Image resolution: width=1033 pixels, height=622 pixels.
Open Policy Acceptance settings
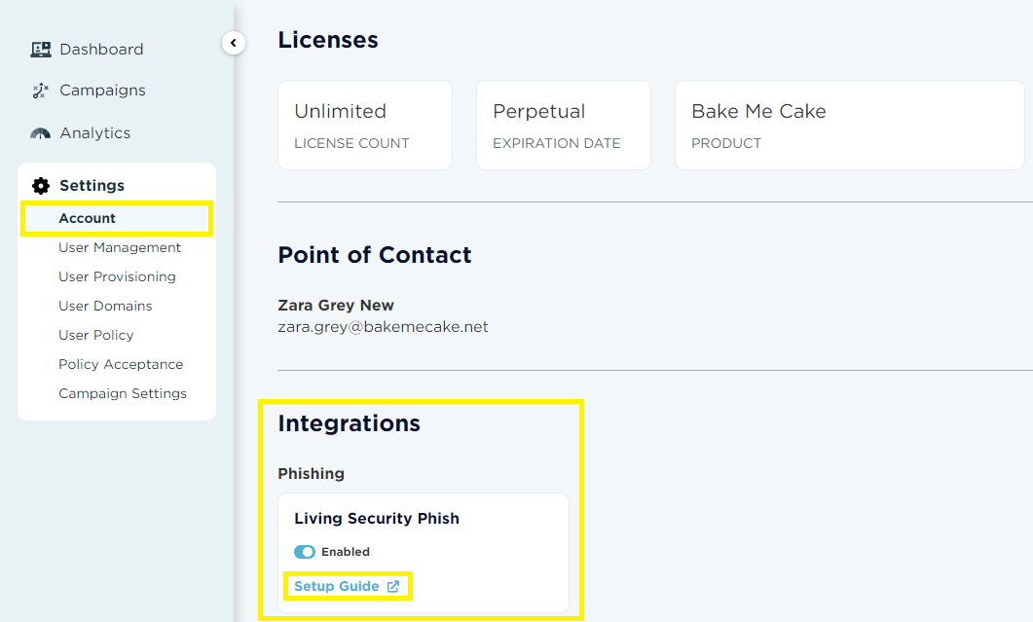pyautogui.click(x=121, y=365)
